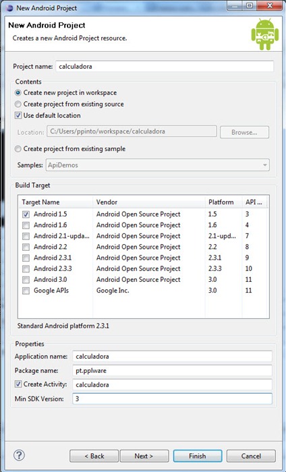Check Android 1.6 build target
This screenshot has width=286, height=472.
(x=26, y=225)
